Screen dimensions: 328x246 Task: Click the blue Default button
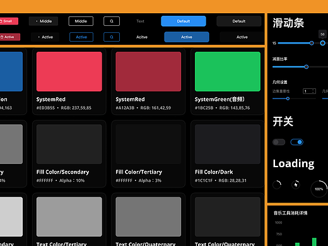[184, 21]
